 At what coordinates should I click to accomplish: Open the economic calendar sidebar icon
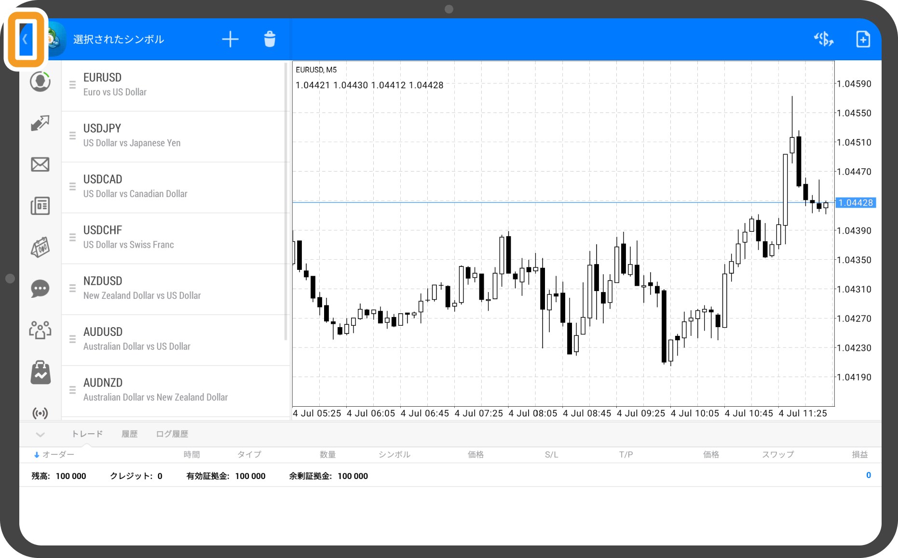coord(40,248)
